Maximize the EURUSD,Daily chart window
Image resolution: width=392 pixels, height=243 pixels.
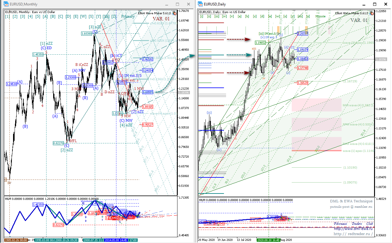pyautogui.click(x=375, y=4)
